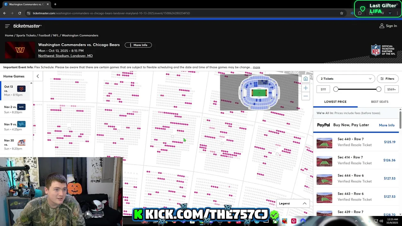The image size is (402, 226).
Task: Open Northwest Stadium, Landover, MD link
Action: tap(65, 56)
